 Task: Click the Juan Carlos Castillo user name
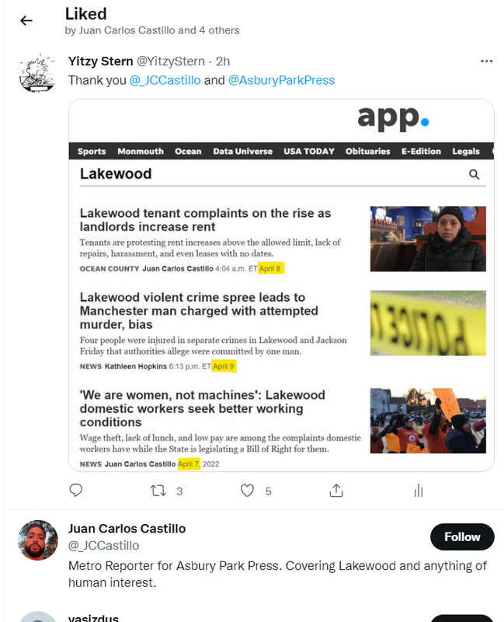127,529
